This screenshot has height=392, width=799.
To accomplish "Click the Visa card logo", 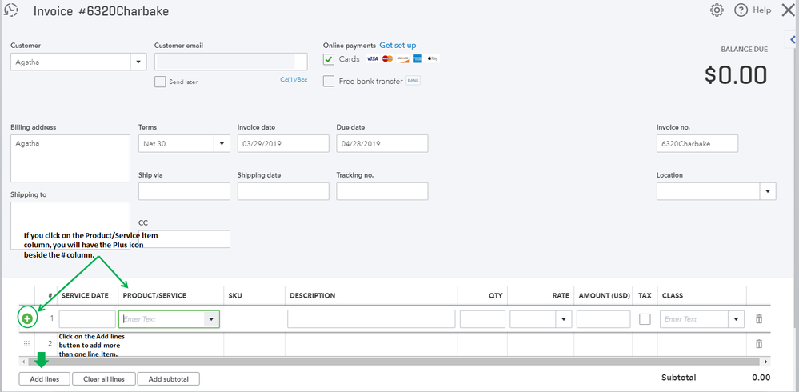I will [372, 58].
